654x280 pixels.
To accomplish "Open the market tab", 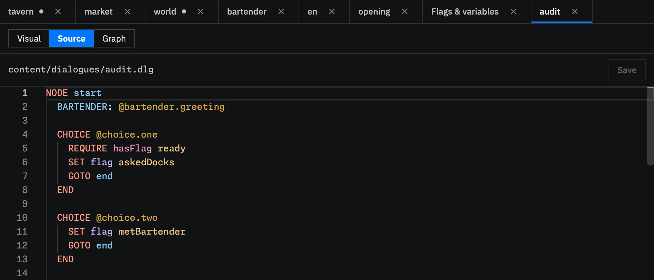I will coord(99,12).
